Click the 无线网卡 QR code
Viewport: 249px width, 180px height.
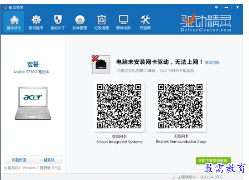click(180, 106)
